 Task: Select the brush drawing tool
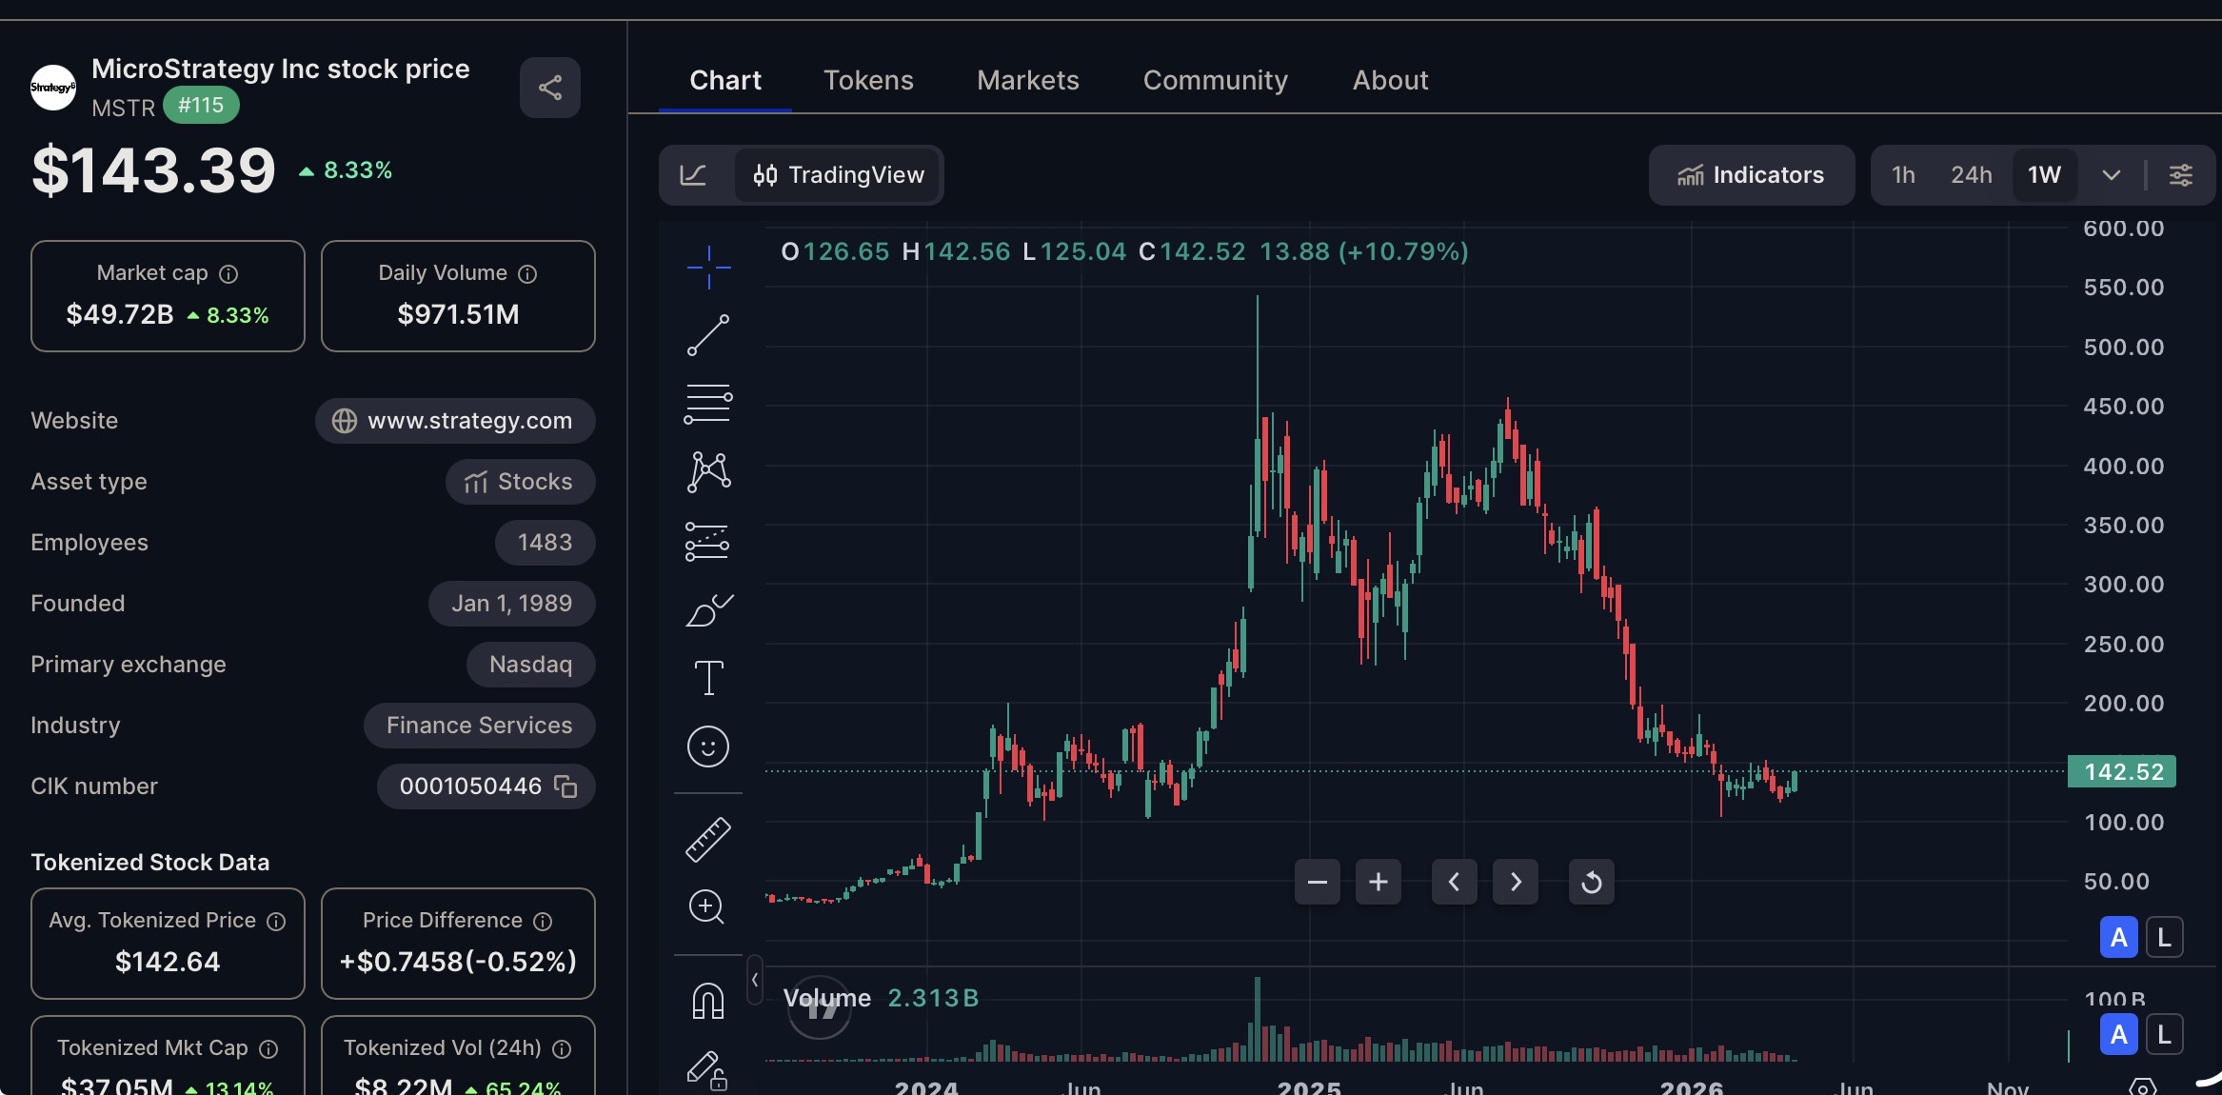tap(708, 610)
